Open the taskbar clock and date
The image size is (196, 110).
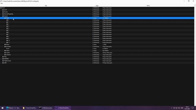[187, 108]
